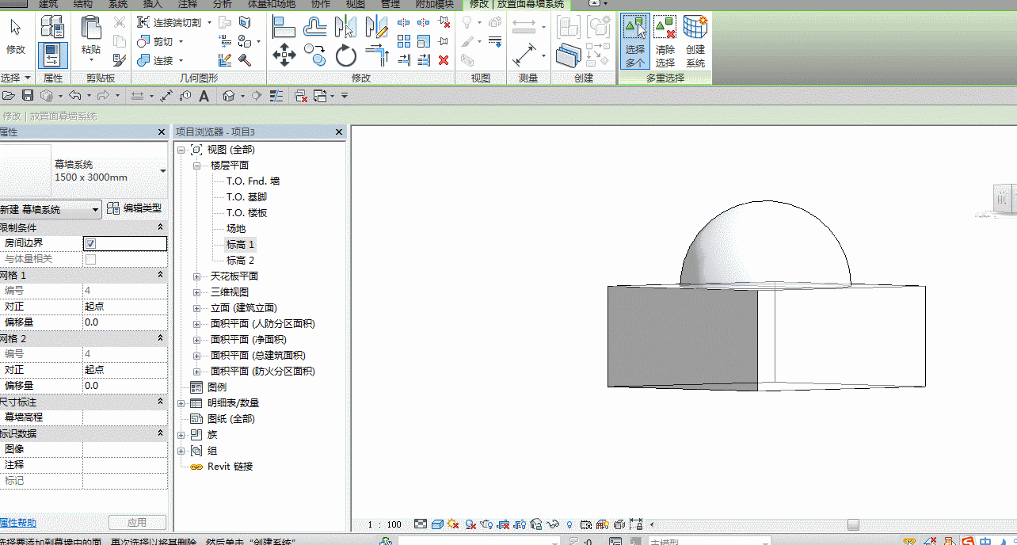Screen dimensions: 1017x545
Task: Click the cut scissors icon
Action: click(x=119, y=22)
